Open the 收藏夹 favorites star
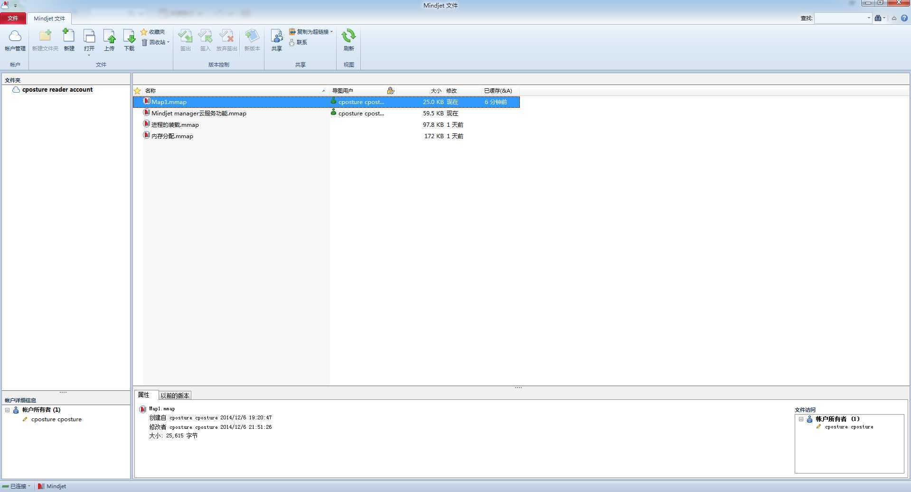This screenshot has width=911, height=492. 153,32
